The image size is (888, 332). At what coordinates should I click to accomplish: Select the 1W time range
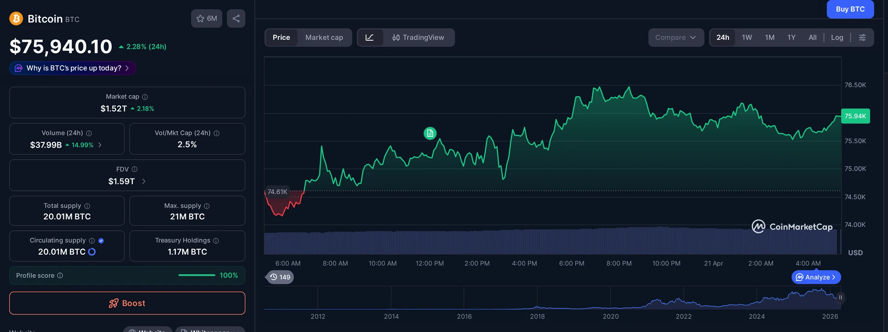[x=747, y=37]
